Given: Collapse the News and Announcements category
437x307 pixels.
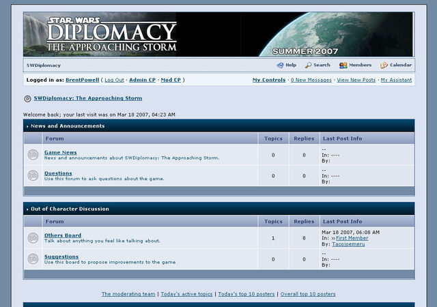Looking at the screenshot, I should 27,126.
